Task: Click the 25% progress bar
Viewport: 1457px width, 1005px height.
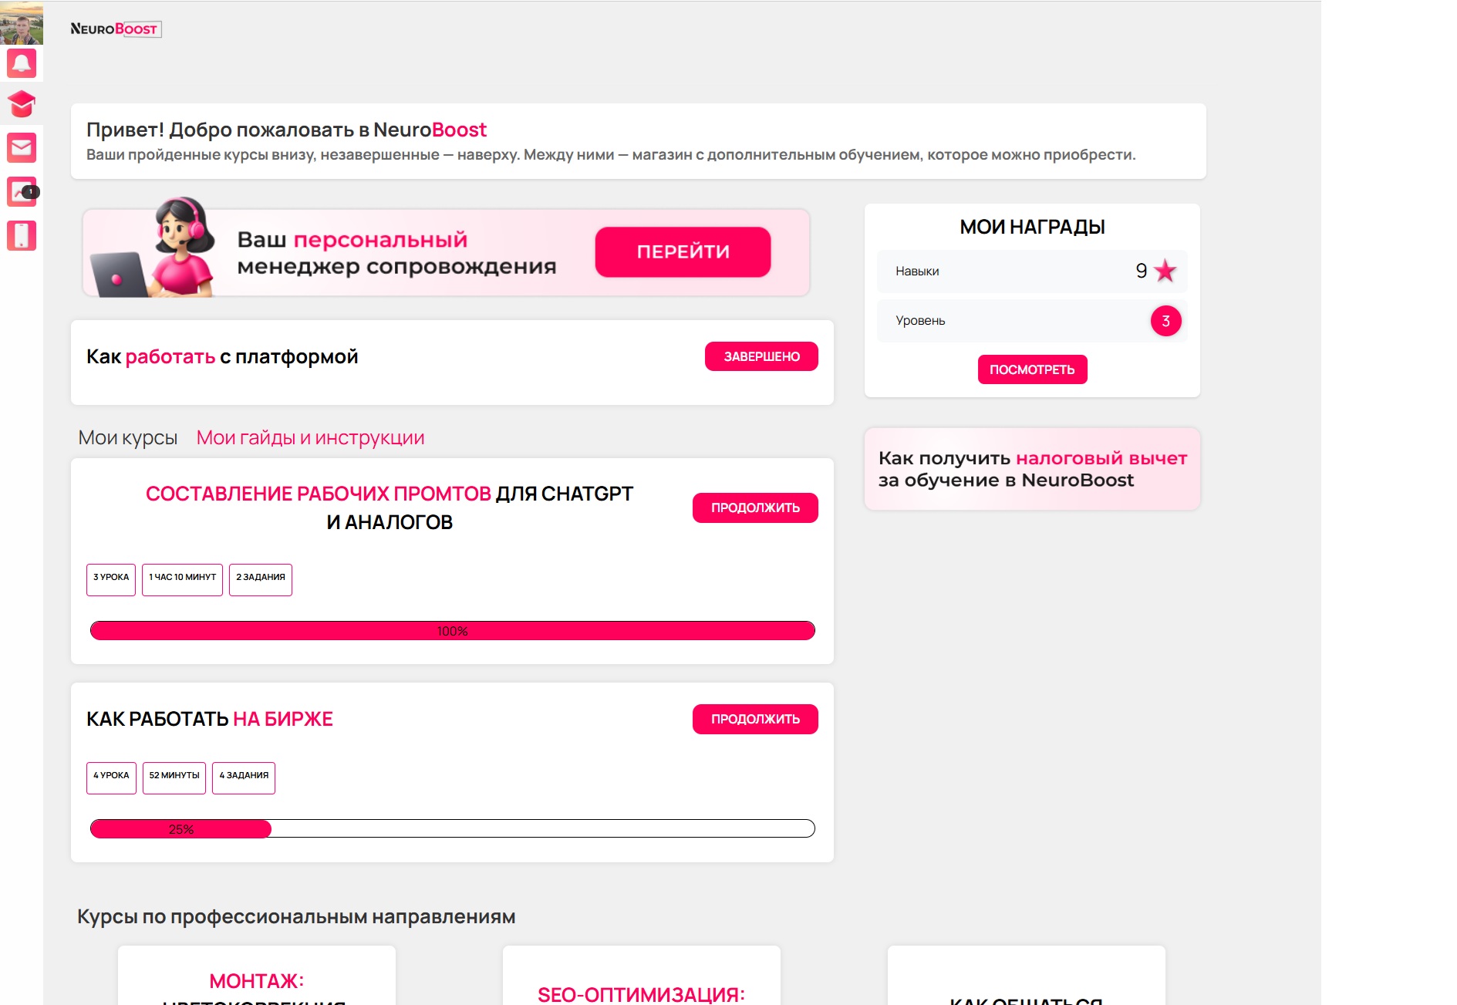Action: click(x=452, y=829)
